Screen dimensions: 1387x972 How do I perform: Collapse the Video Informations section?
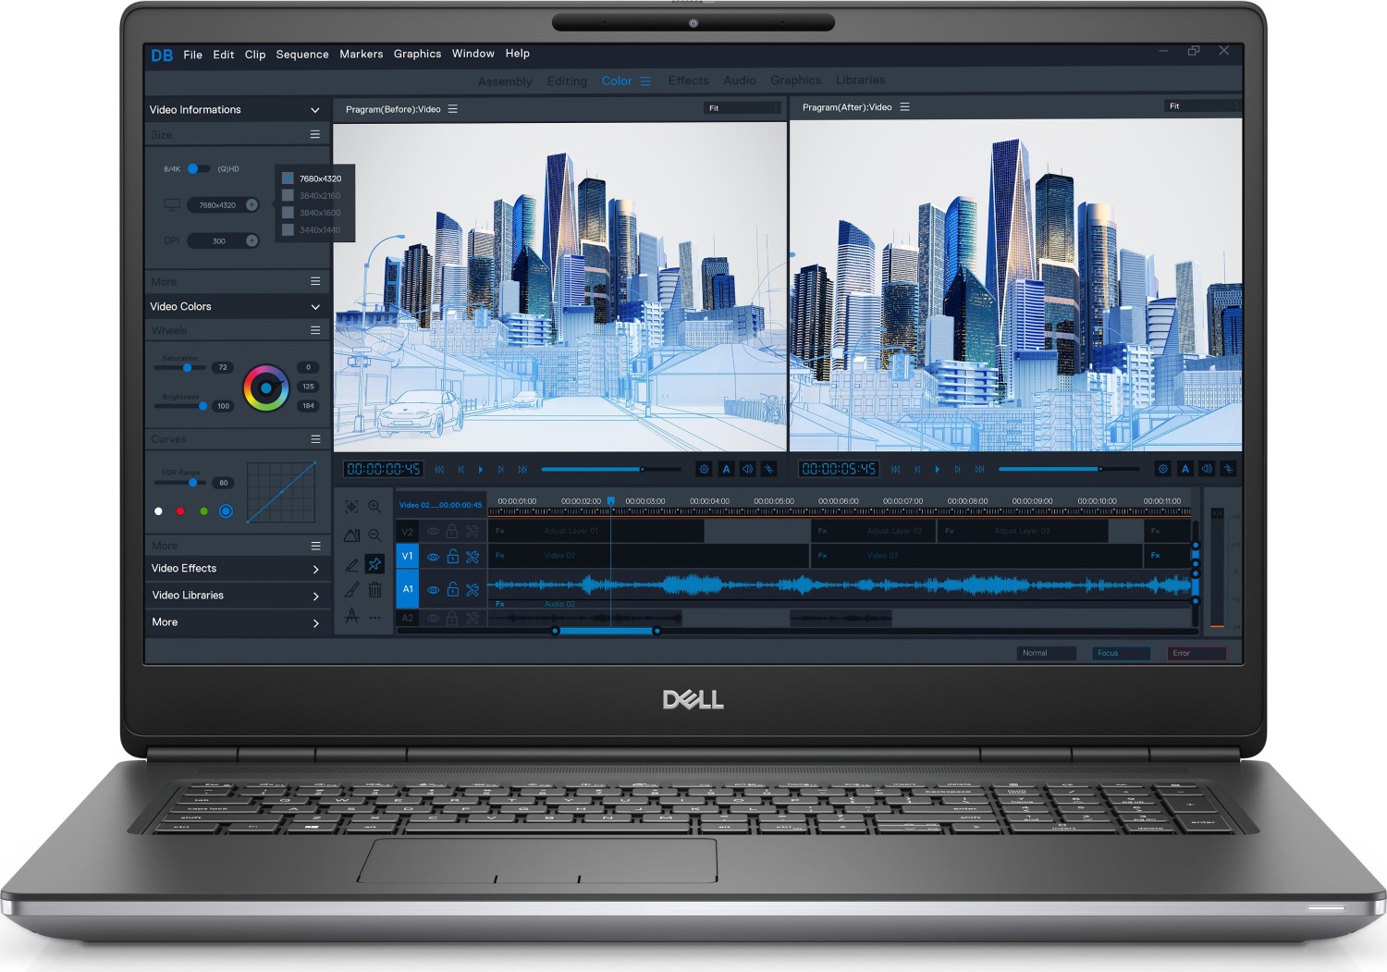click(314, 109)
